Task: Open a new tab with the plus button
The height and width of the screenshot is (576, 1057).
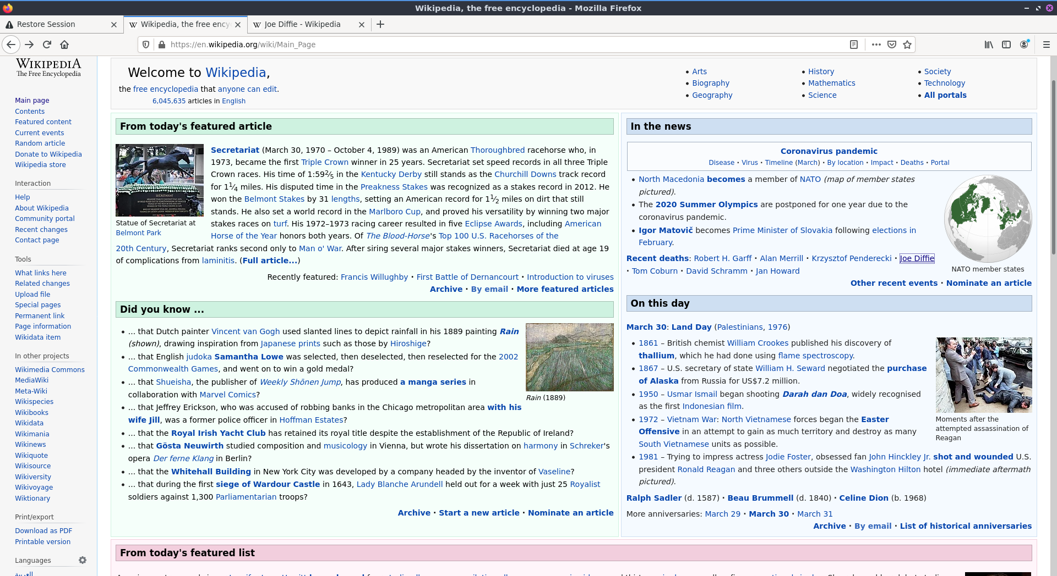Action: pos(380,24)
